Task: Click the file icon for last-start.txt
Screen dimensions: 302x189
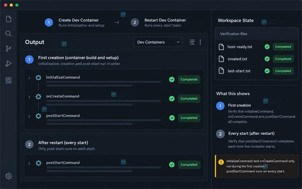Action: click(x=221, y=71)
